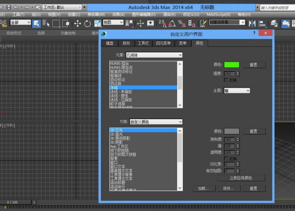The height and width of the screenshot is (211, 295).
Task: Switch to the 工具栏 tab
Action: (143, 43)
